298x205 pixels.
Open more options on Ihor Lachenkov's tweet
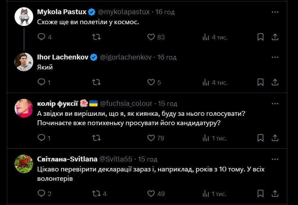click(275, 57)
